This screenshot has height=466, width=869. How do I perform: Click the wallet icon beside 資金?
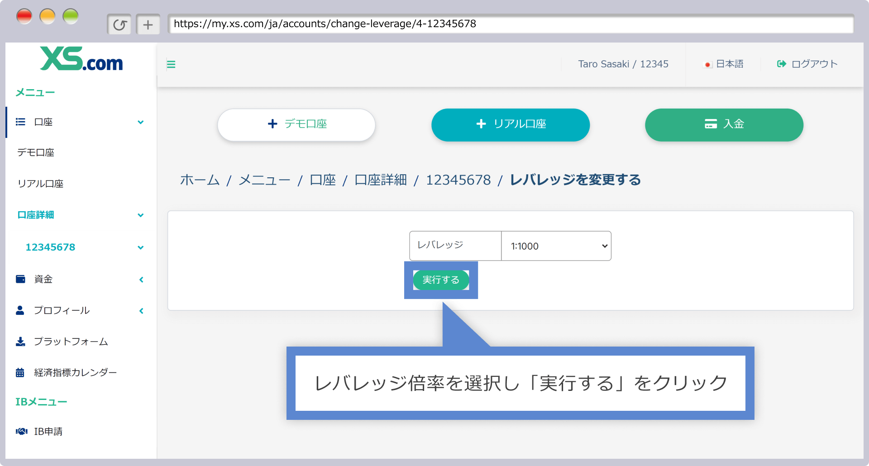pos(20,279)
